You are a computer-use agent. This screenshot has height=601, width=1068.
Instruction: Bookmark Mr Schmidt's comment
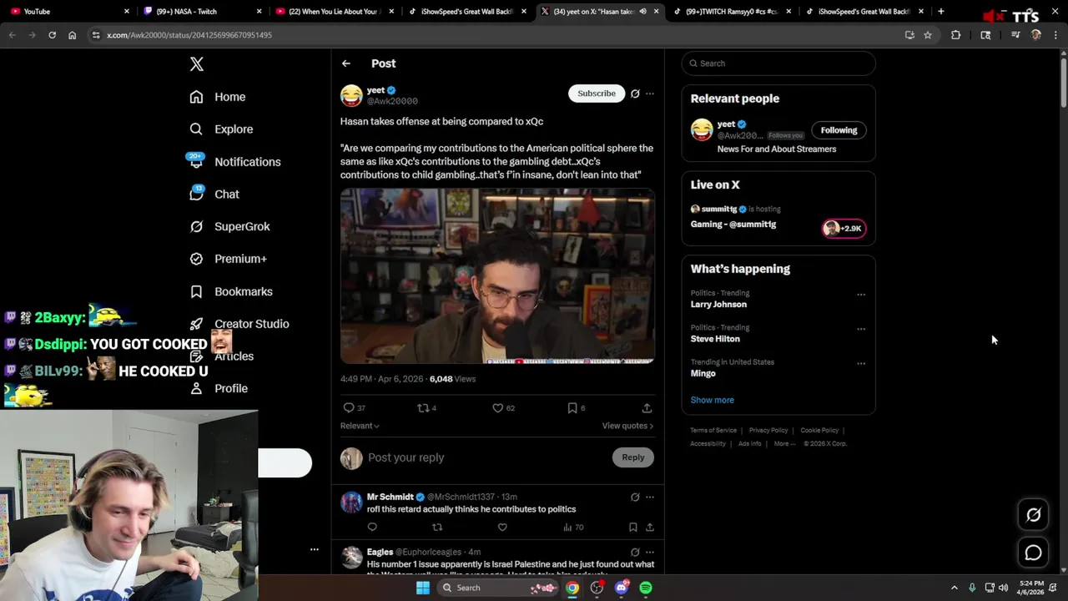tap(633, 528)
